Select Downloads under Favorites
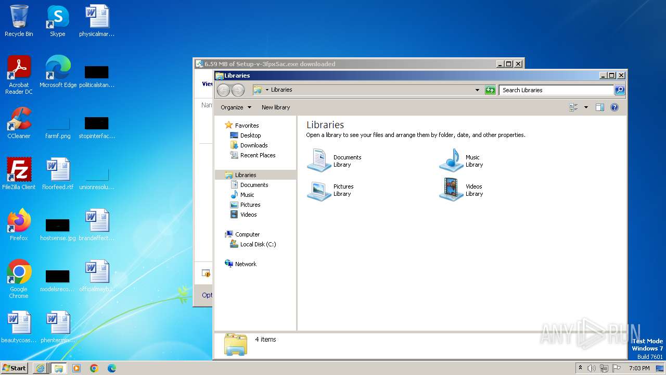 pos(254,145)
